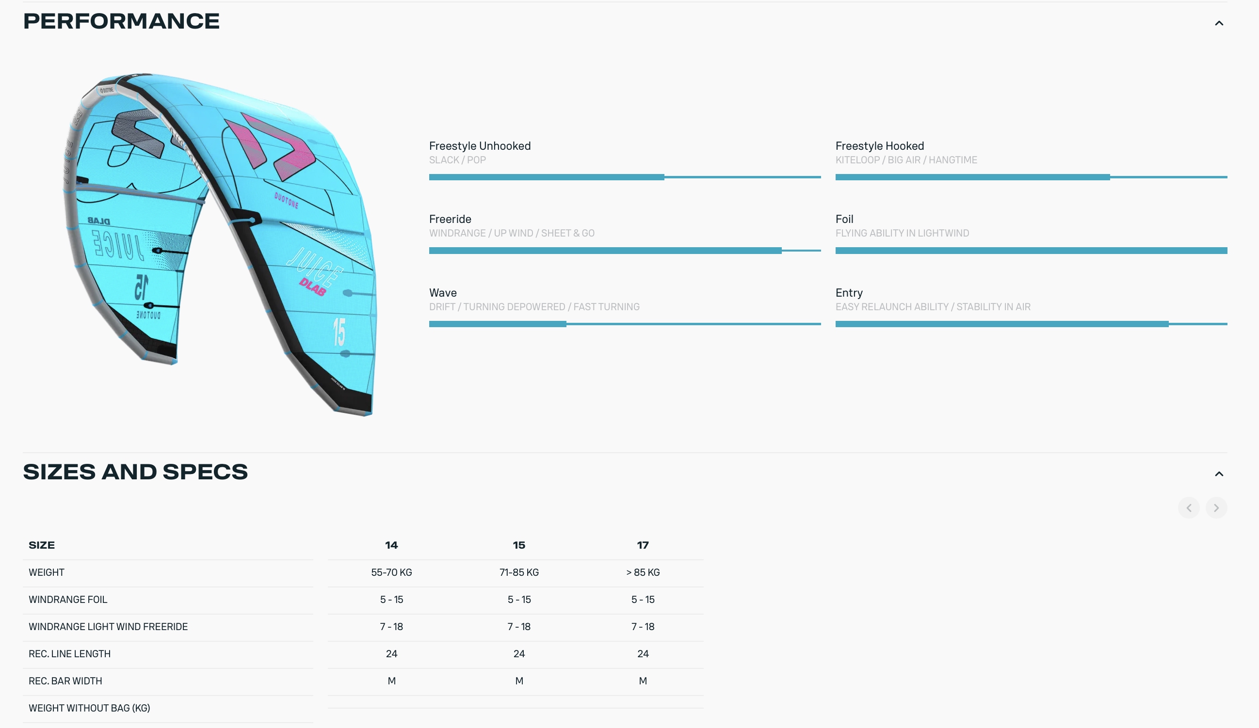Viewport: 1259px width, 728px height.
Task: Click bar width M for size 14
Action: point(391,681)
